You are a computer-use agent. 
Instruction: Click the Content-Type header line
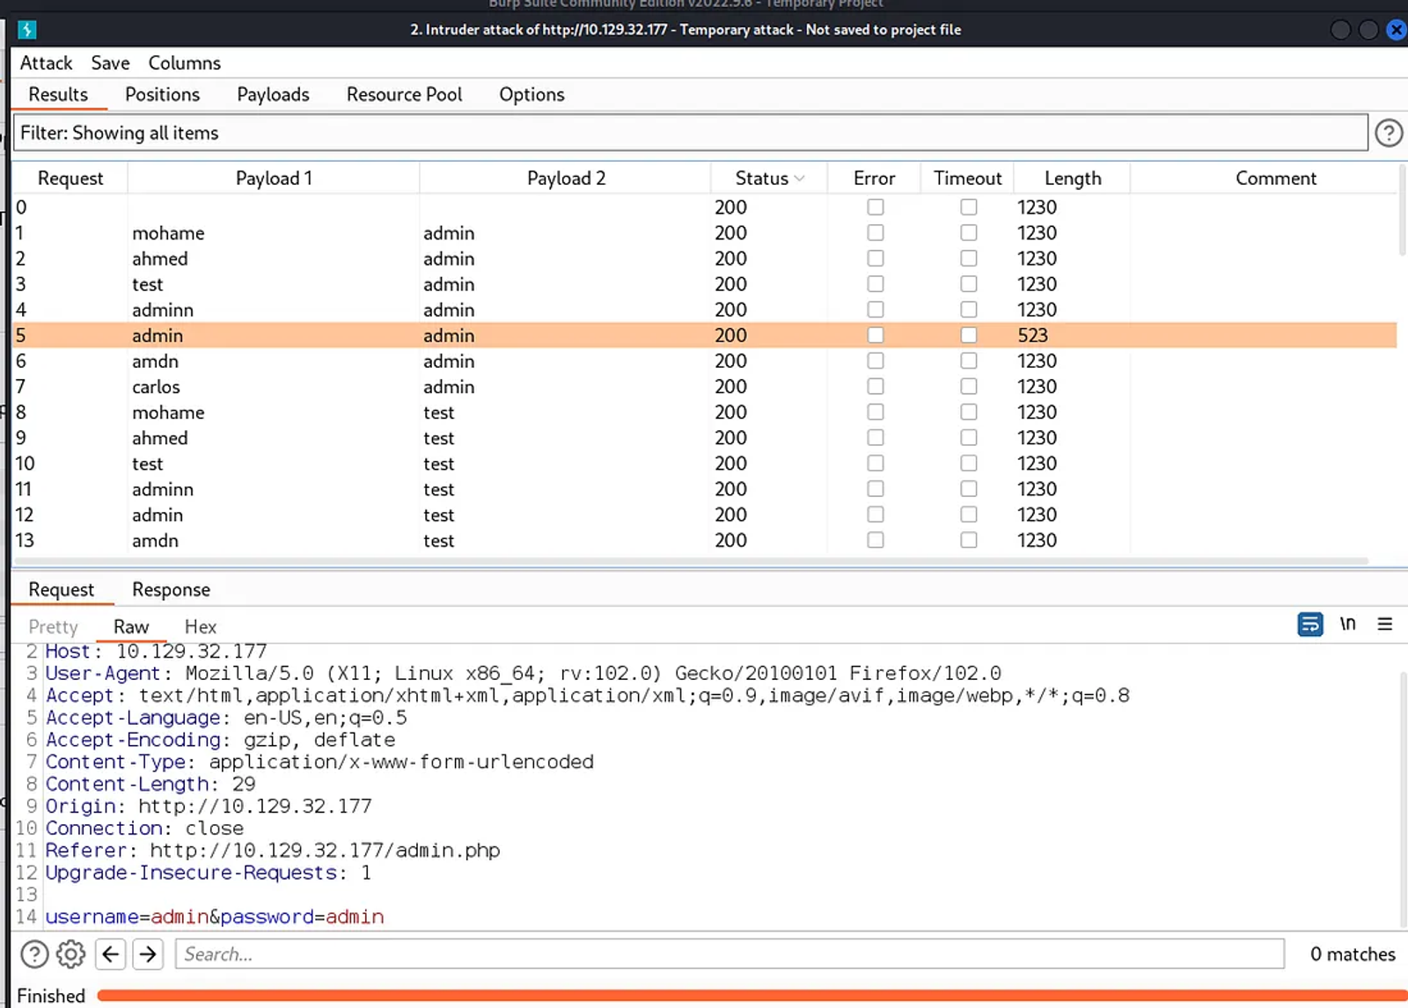[x=319, y=762]
